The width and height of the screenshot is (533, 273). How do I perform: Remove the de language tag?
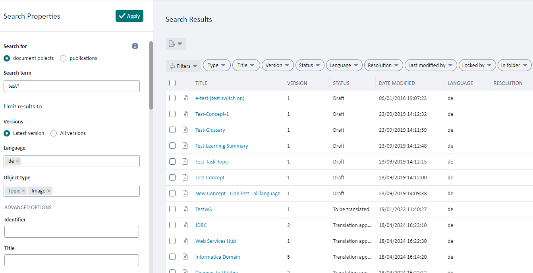click(x=17, y=161)
